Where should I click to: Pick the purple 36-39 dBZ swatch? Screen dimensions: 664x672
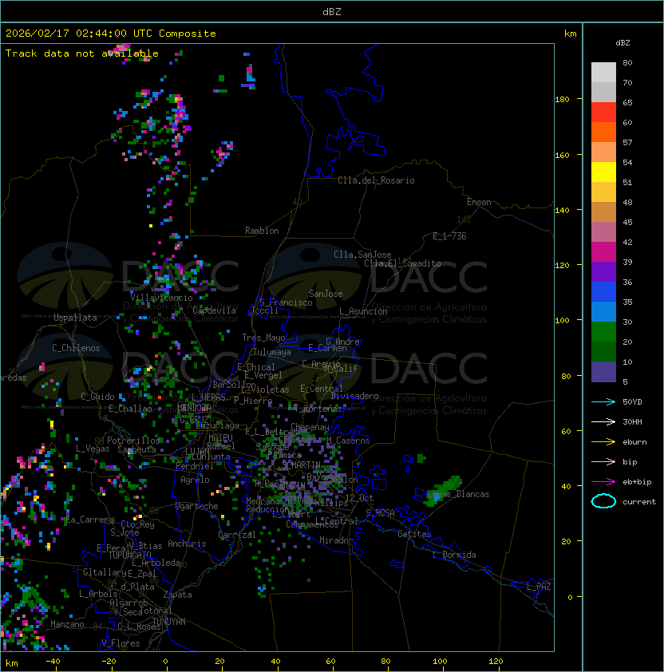pyautogui.click(x=603, y=272)
